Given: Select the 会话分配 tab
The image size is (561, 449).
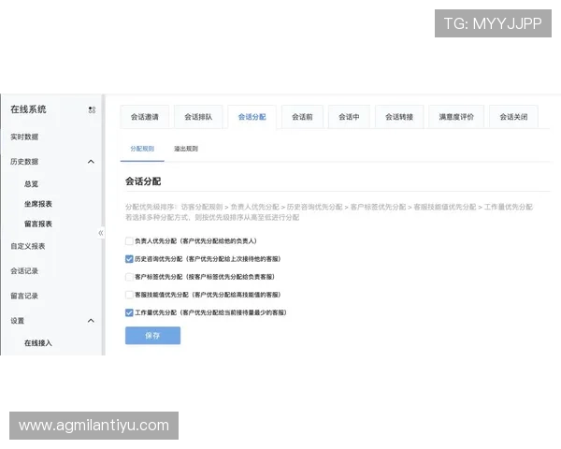Looking at the screenshot, I should click(x=252, y=117).
